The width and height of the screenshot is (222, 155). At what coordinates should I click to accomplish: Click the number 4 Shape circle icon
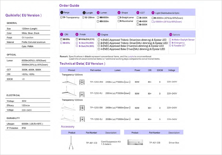point(119,12)
